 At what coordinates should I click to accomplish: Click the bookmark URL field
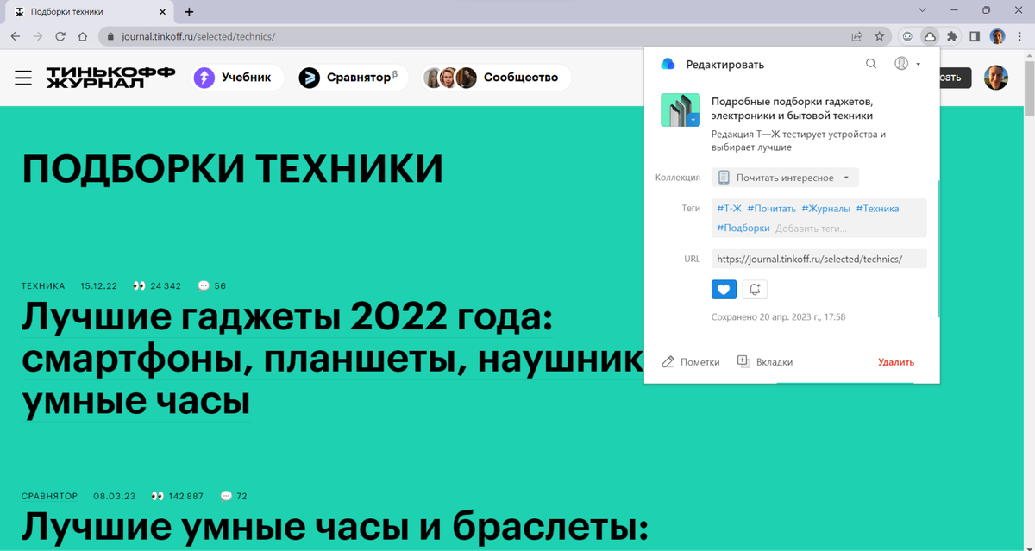coord(819,259)
